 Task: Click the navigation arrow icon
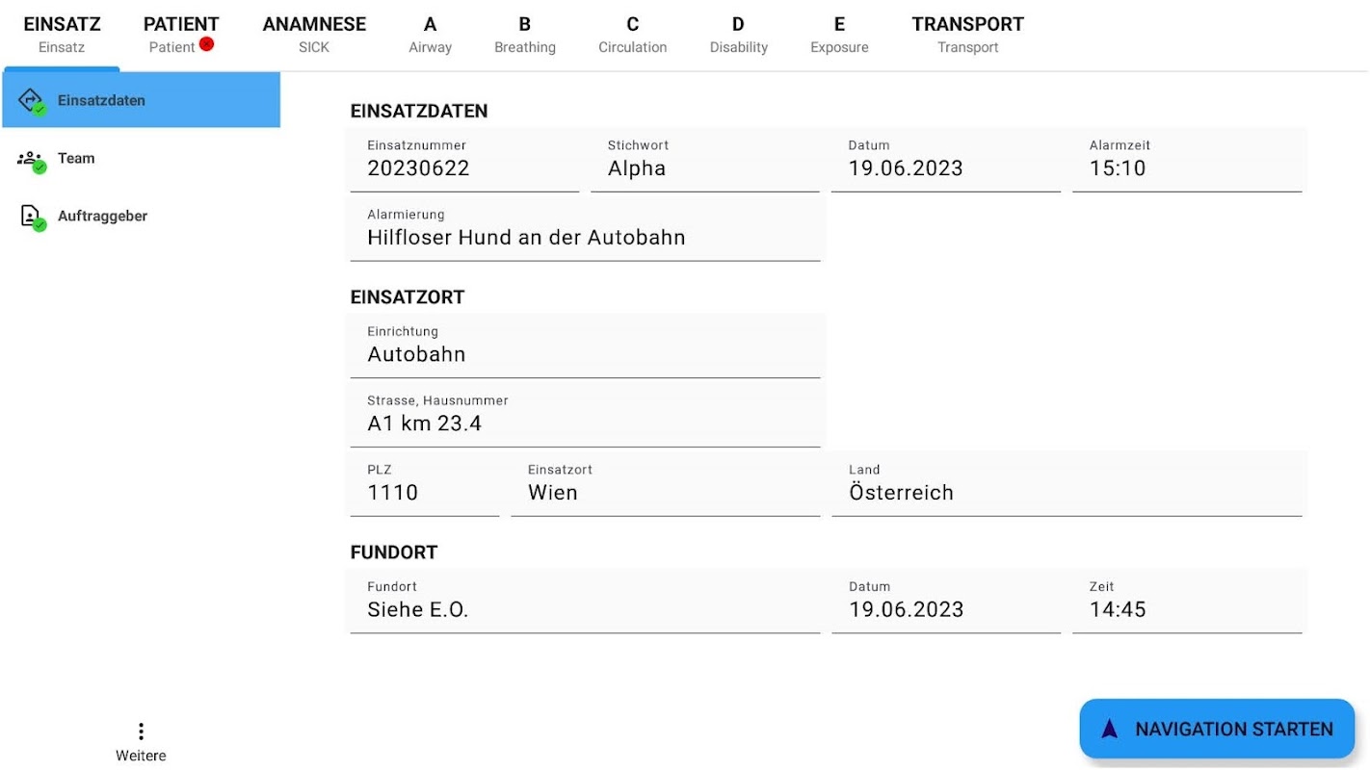pos(1110,730)
